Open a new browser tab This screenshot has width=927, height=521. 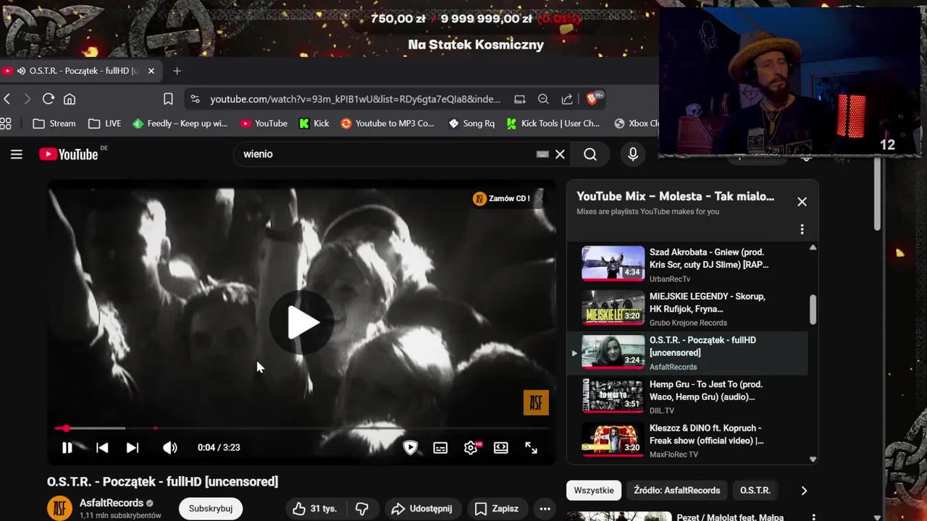pyautogui.click(x=177, y=71)
